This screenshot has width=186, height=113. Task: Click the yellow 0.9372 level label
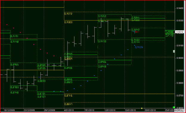point(68,14)
